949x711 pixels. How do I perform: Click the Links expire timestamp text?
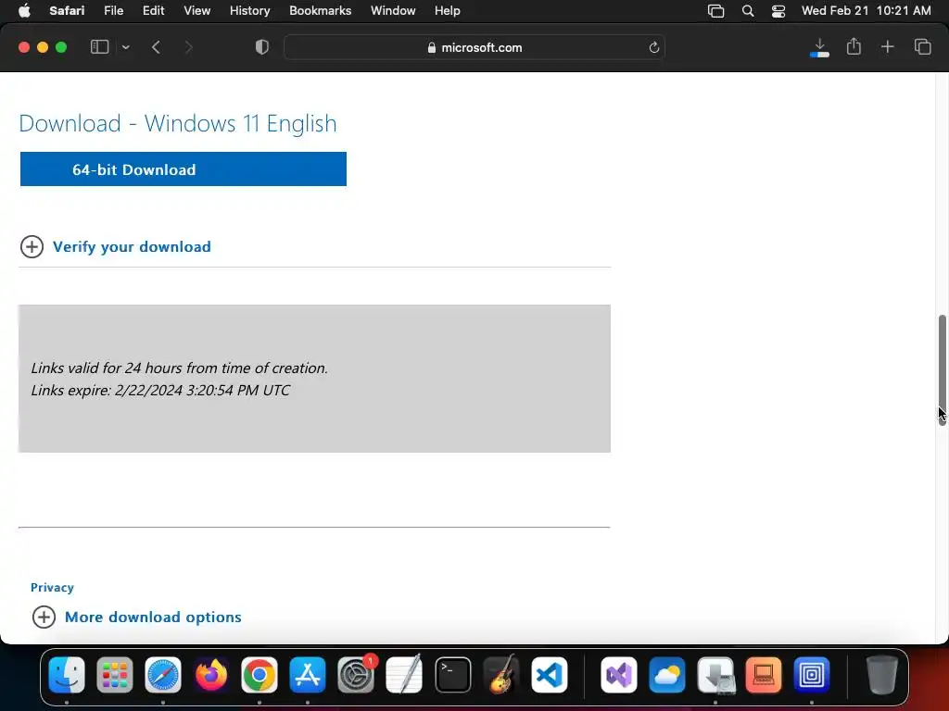click(x=160, y=390)
